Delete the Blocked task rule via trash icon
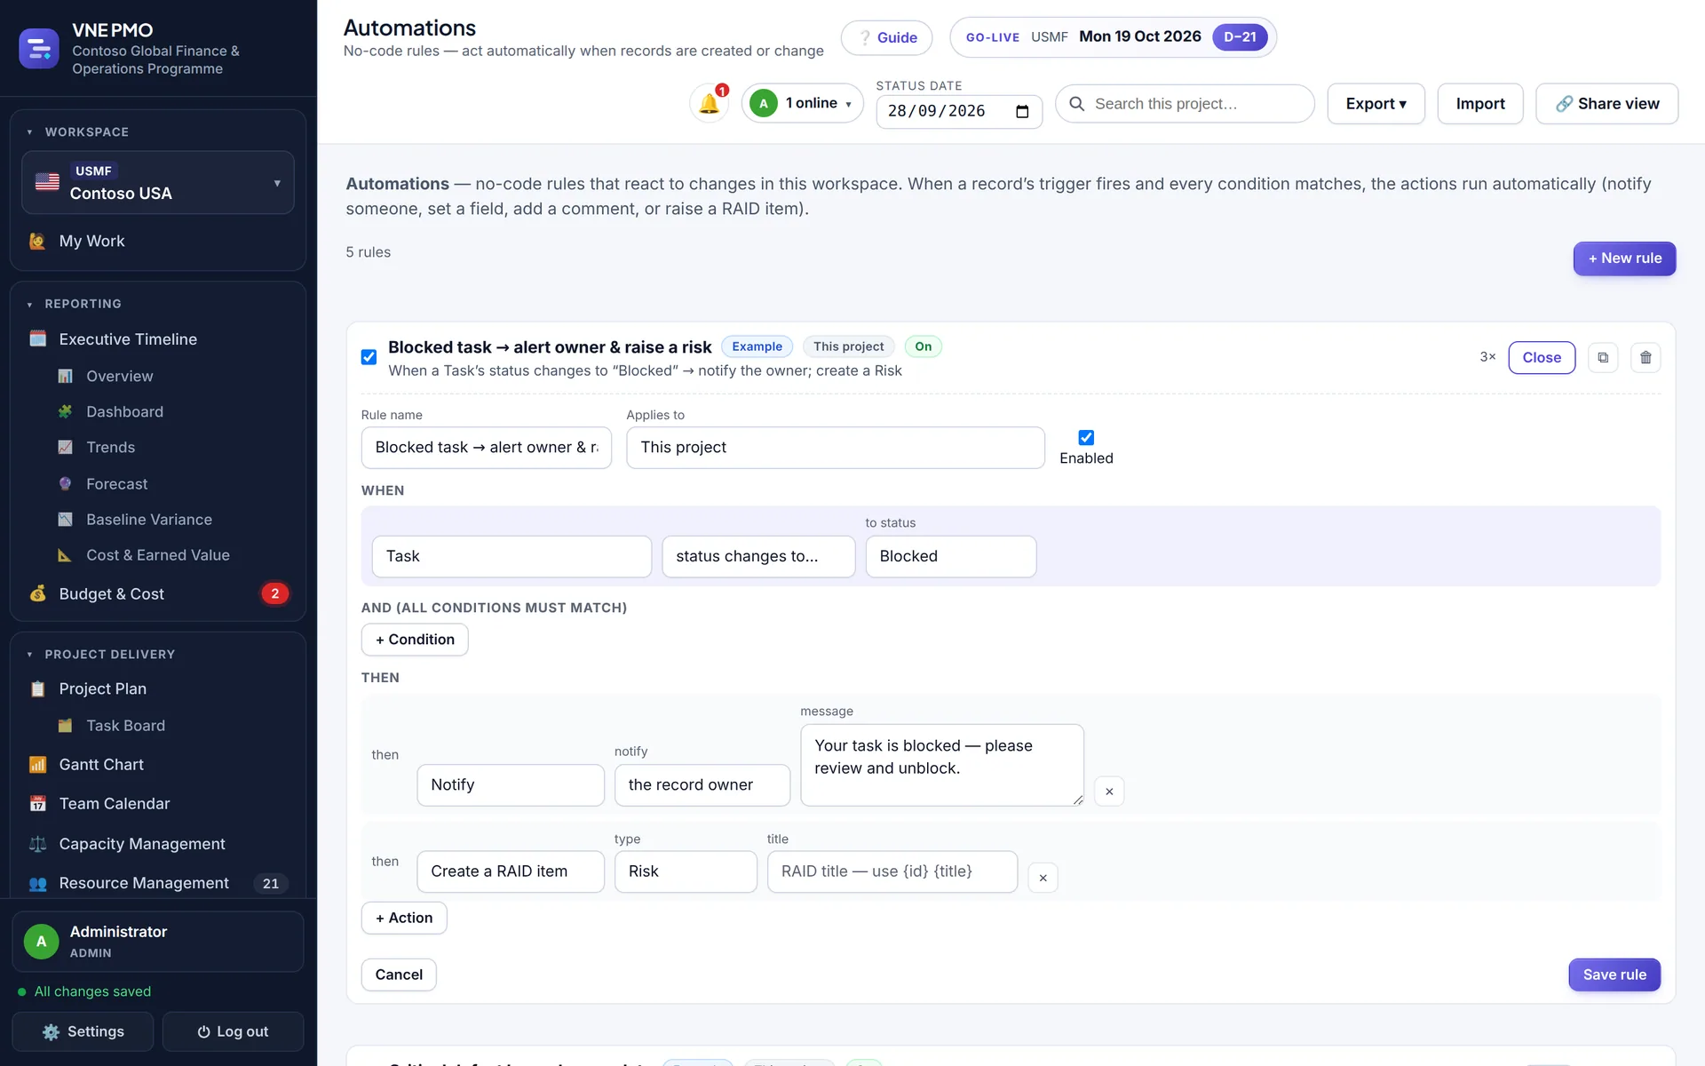Image resolution: width=1705 pixels, height=1066 pixels. [1646, 357]
